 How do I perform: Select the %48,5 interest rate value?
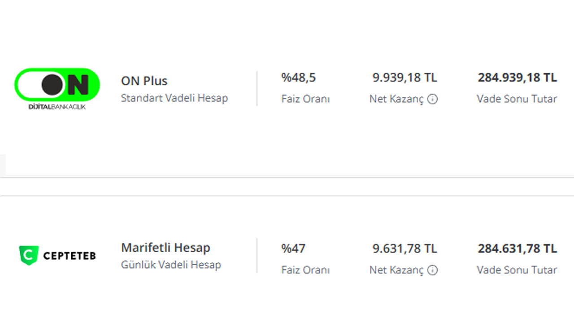pyautogui.click(x=298, y=78)
